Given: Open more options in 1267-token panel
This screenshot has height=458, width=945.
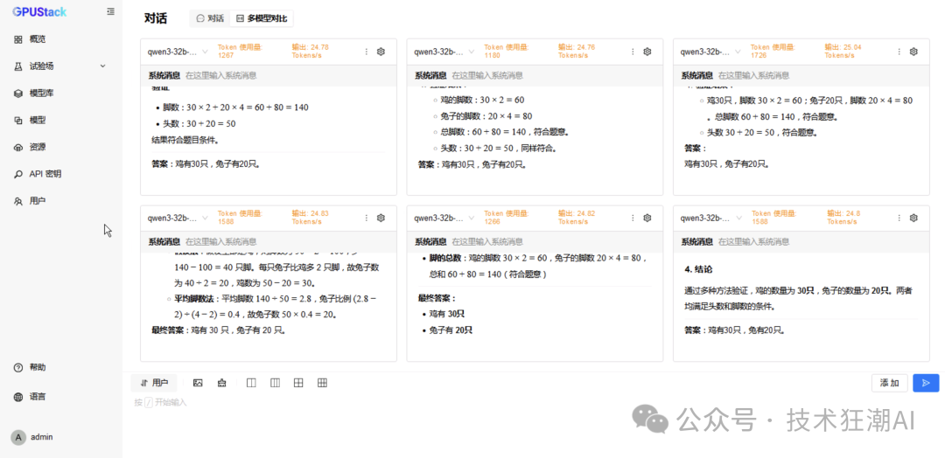Looking at the screenshot, I should pos(367,52).
